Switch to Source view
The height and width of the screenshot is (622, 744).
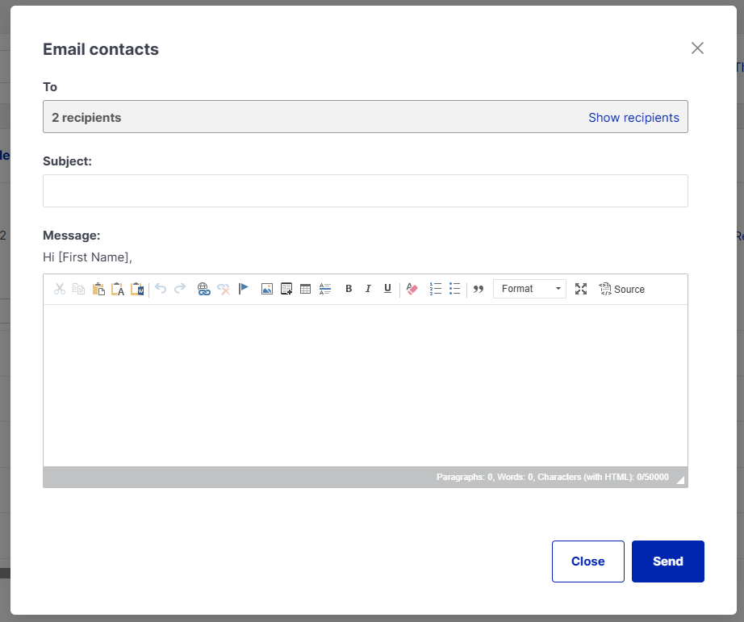621,289
